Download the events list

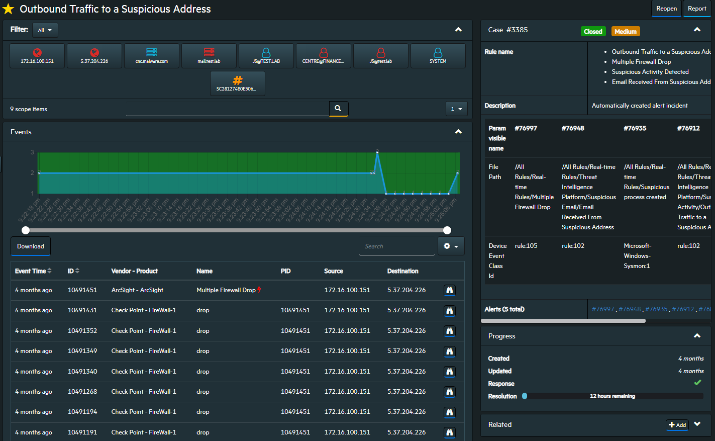[x=31, y=246]
